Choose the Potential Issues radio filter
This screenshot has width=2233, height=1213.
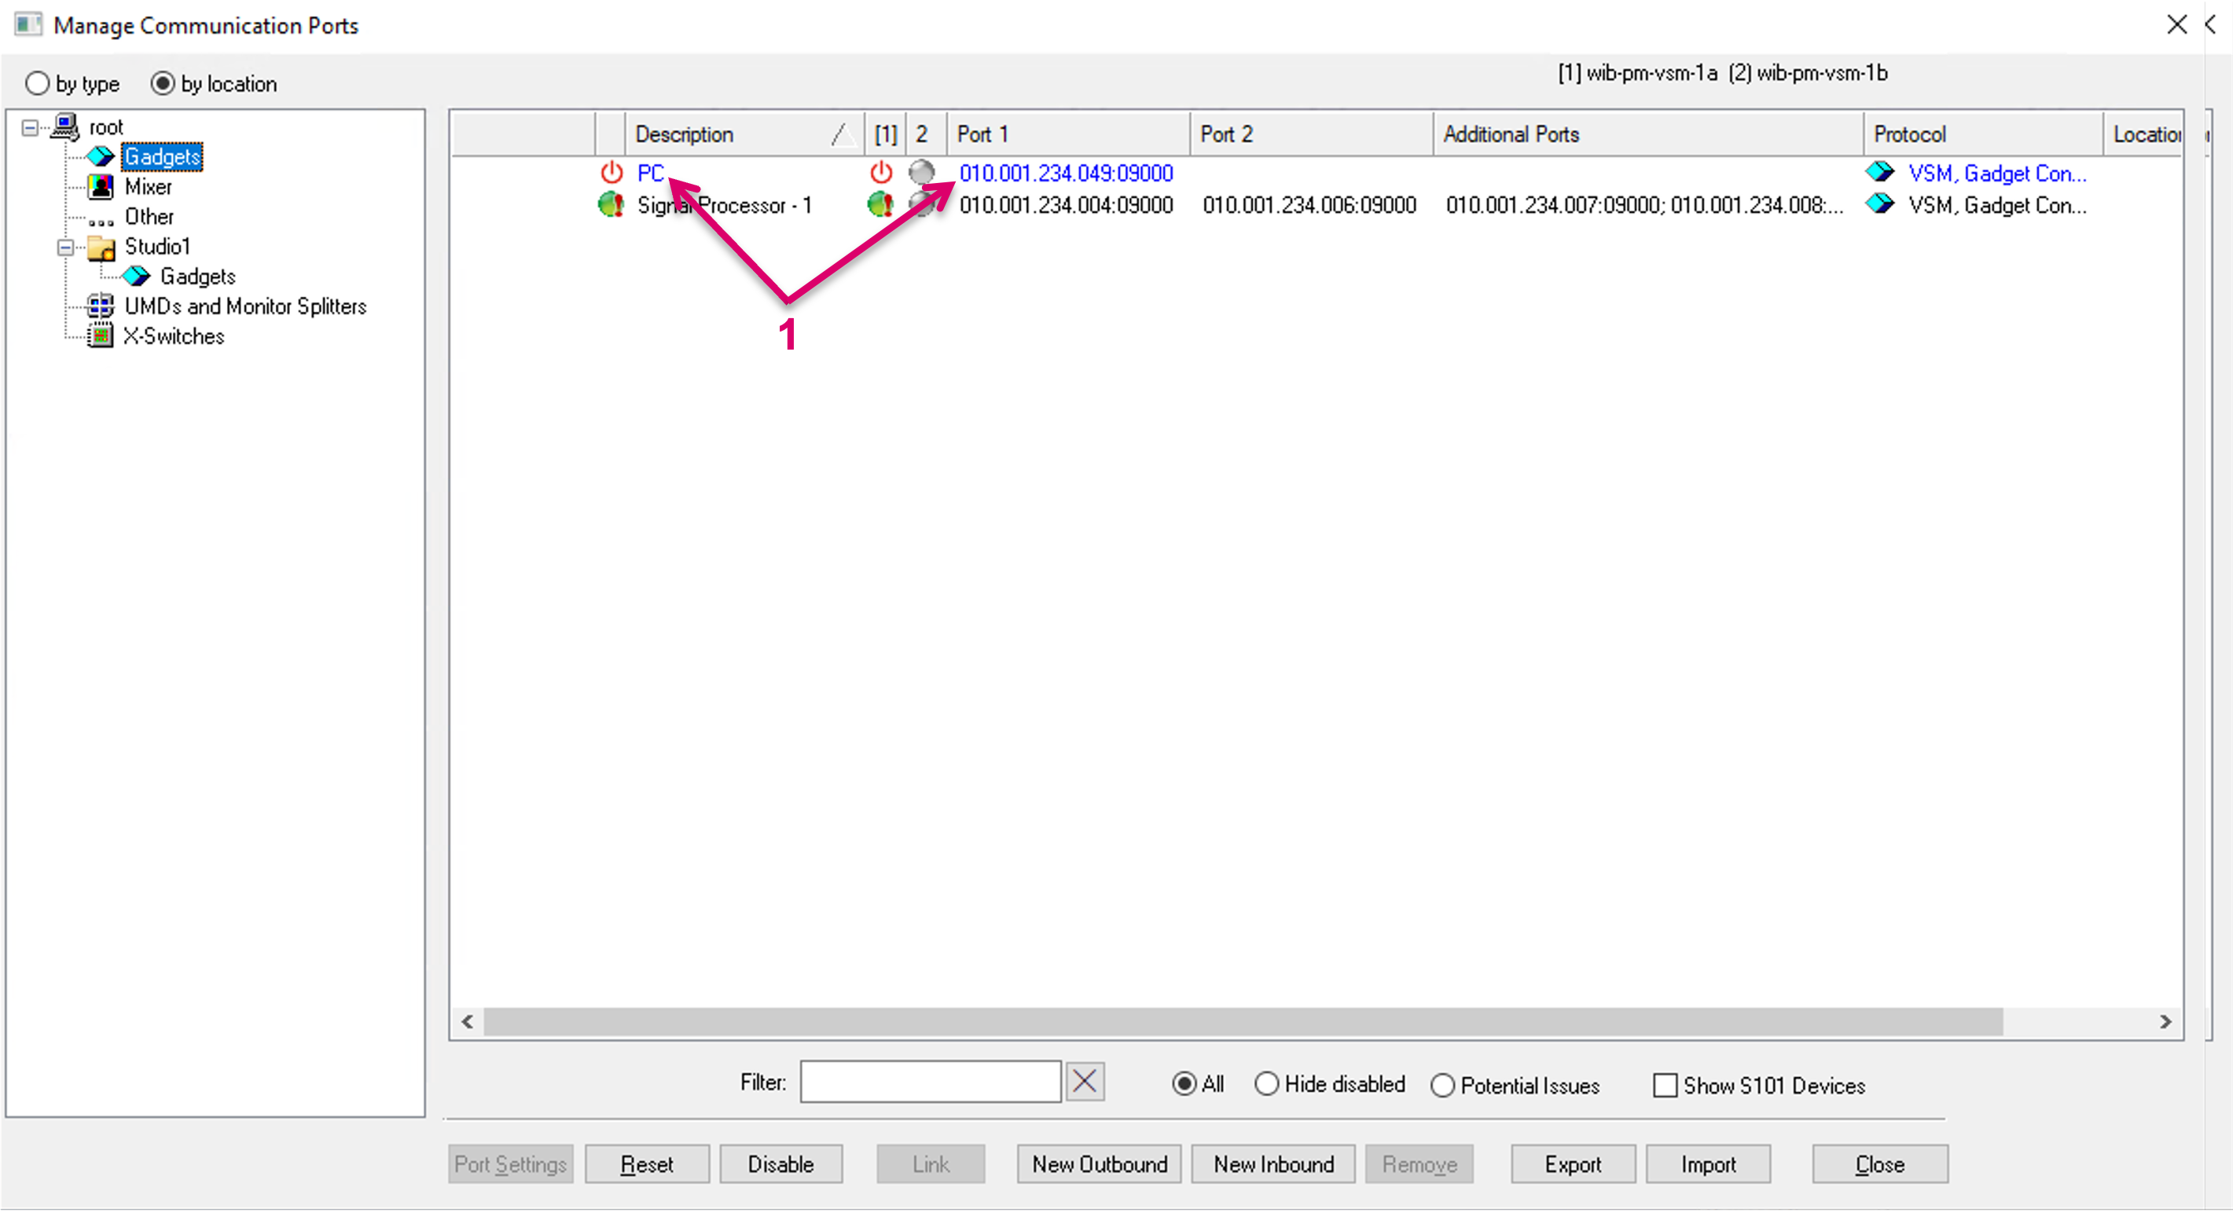point(1442,1085)
